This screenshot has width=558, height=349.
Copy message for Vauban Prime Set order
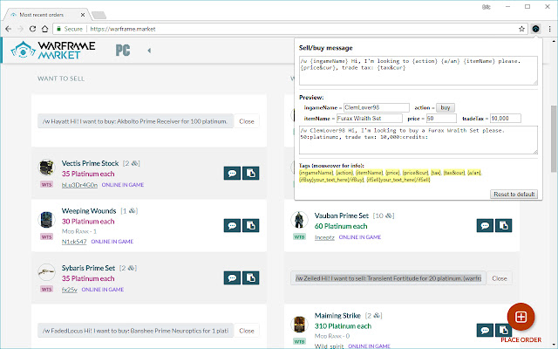(x=503, y=225)
